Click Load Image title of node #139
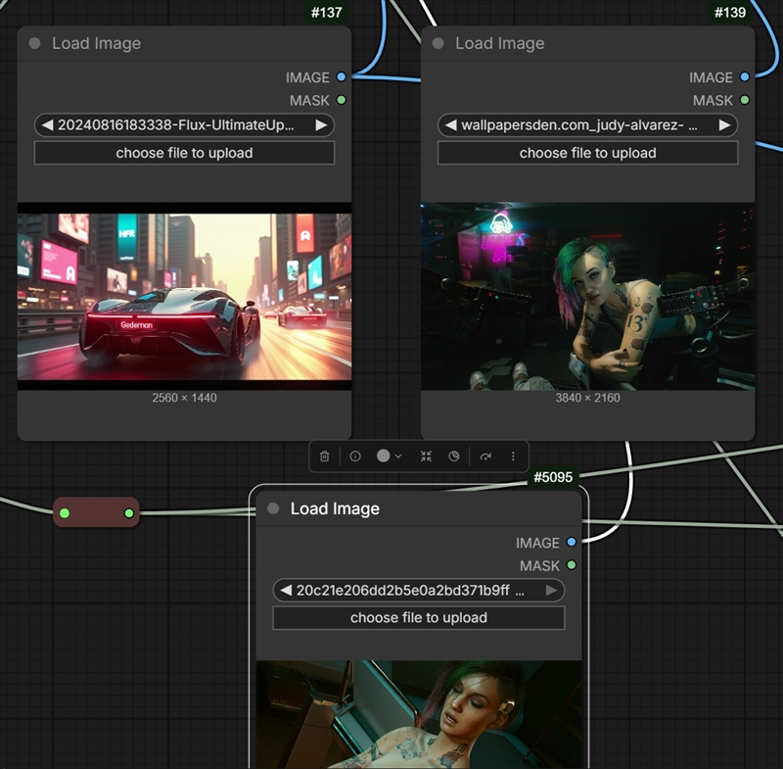 coord(500,43)
